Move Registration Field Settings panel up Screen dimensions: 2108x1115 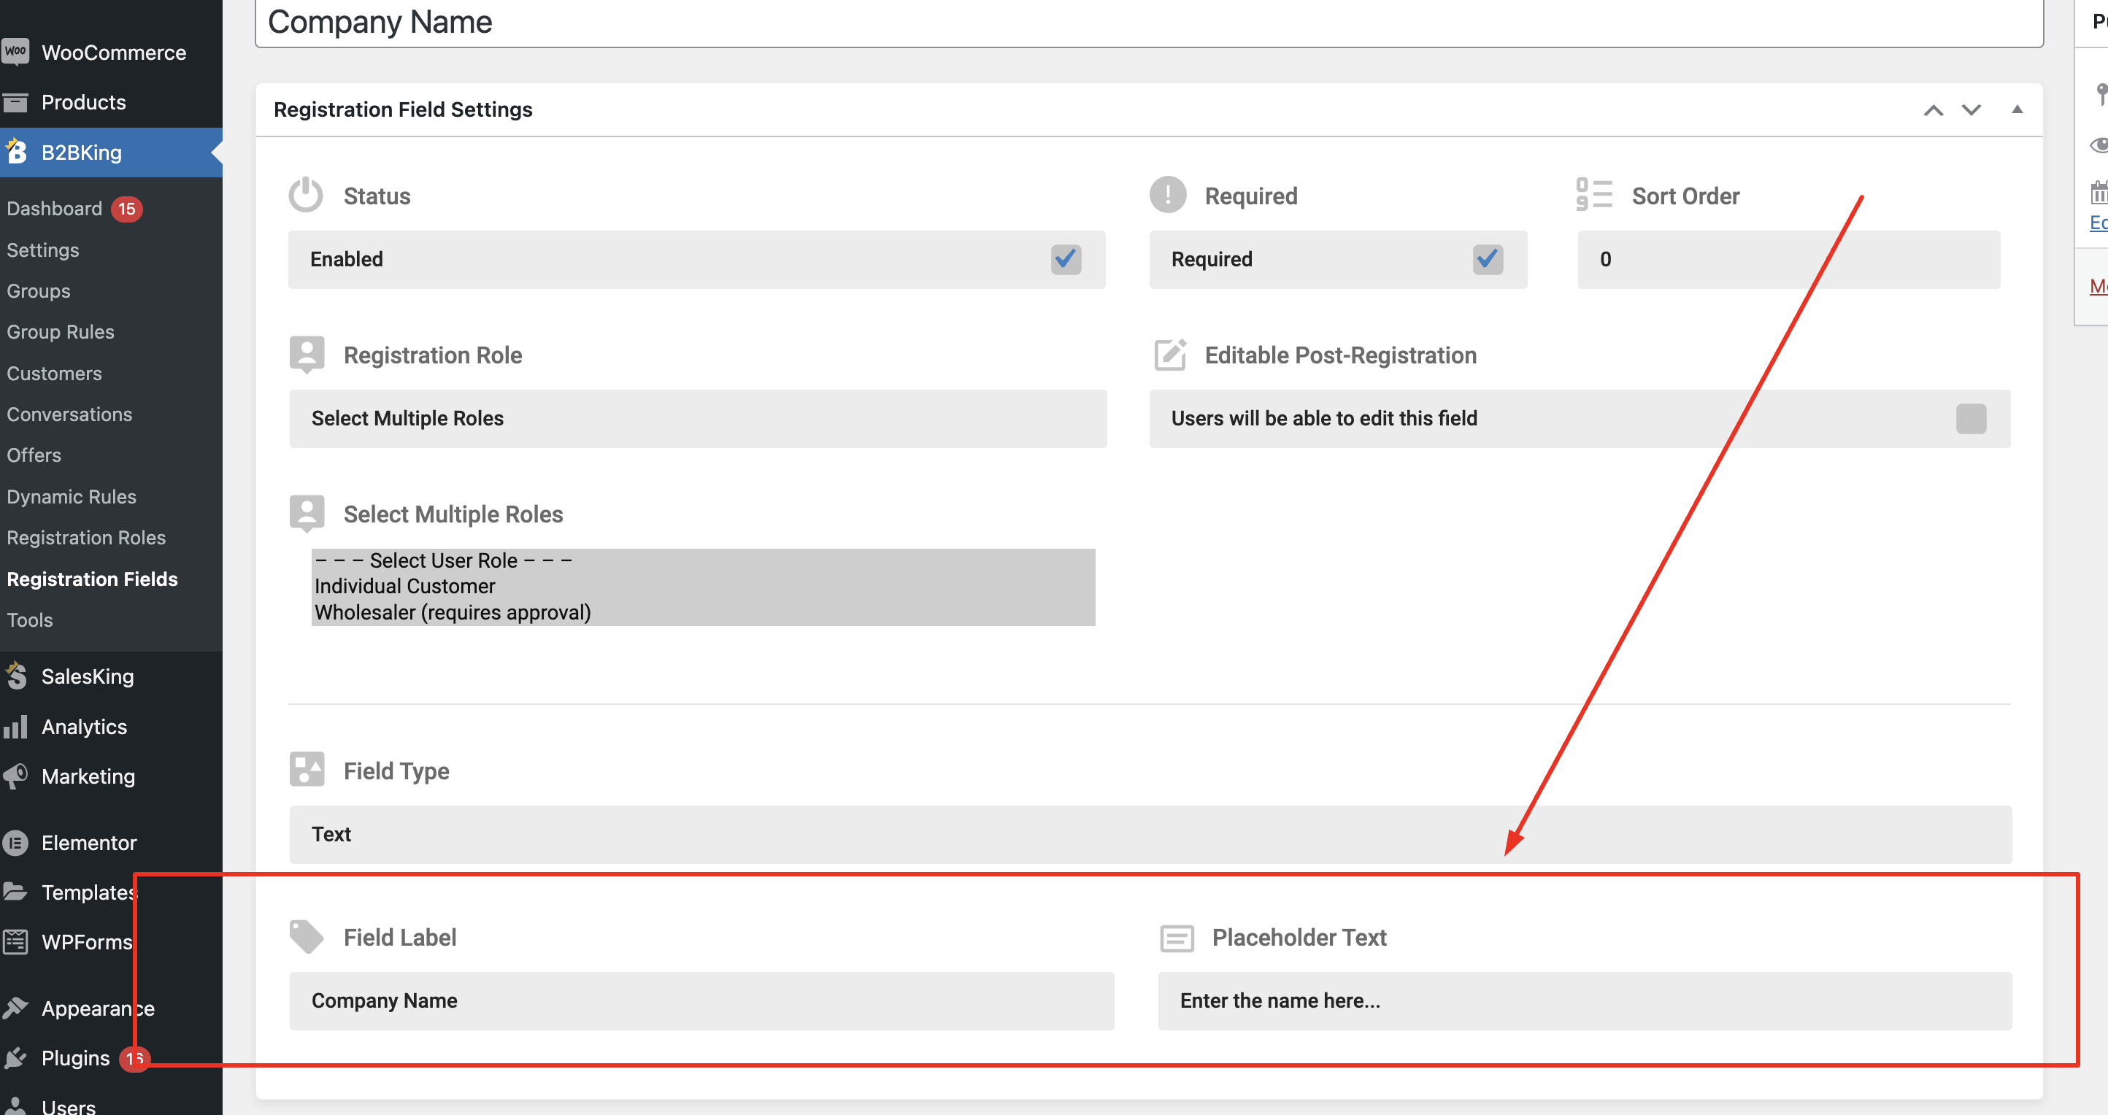point(1933,109)
